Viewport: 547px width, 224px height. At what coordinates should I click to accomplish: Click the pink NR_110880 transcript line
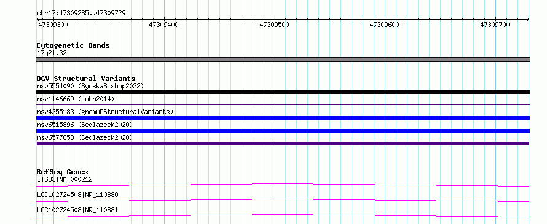(283, 200)
